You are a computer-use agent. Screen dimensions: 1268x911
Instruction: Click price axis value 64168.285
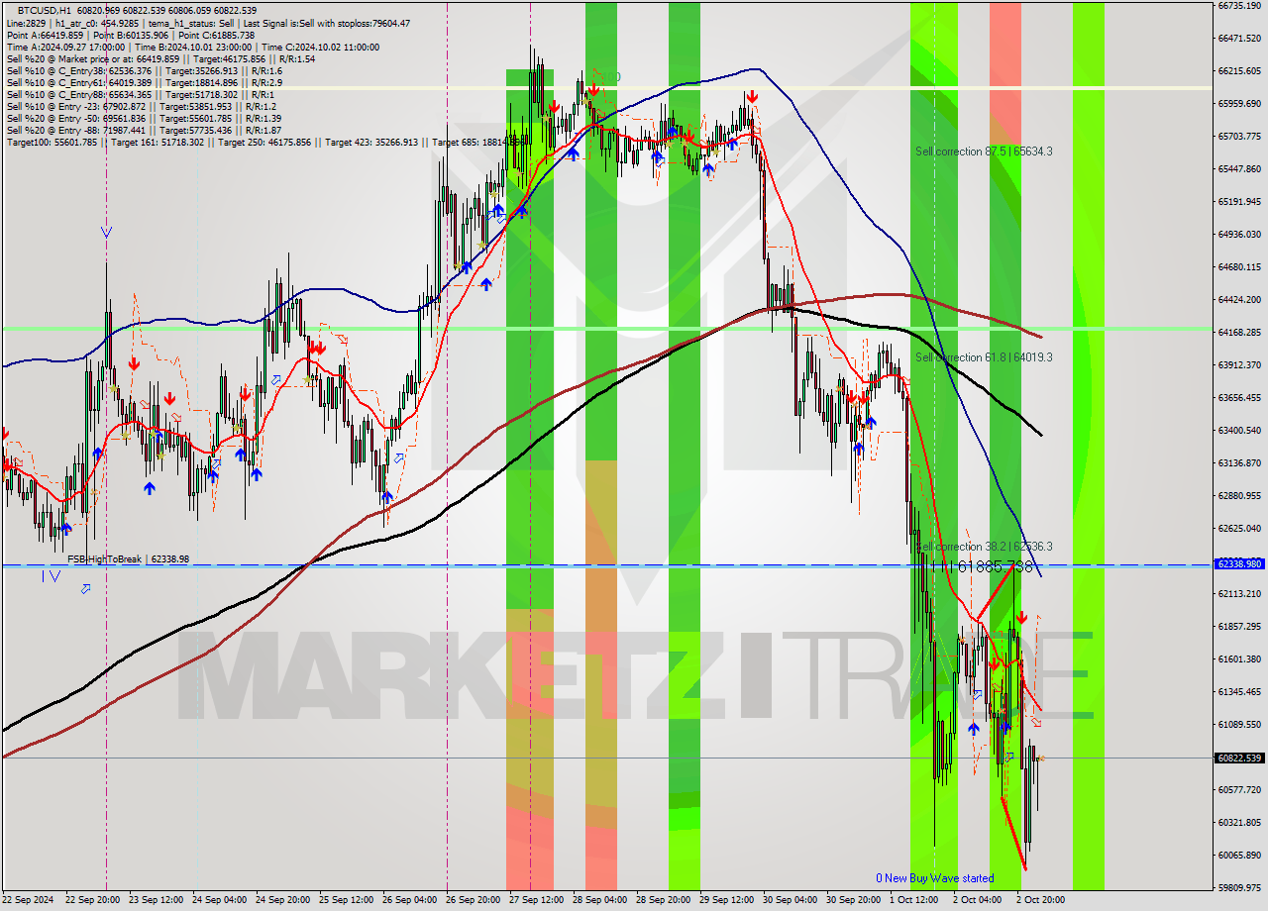(x=1238, y=333)
